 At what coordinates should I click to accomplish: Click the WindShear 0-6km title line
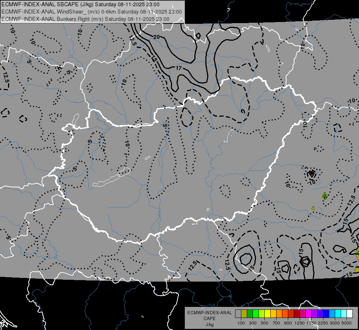click(92, 12)
